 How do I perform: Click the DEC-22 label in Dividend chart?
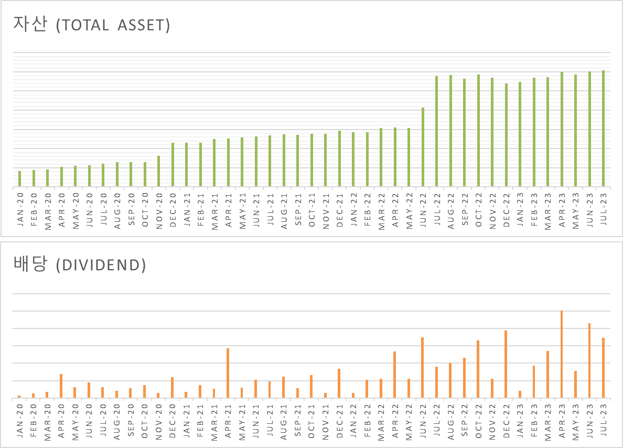pos(506,421)
